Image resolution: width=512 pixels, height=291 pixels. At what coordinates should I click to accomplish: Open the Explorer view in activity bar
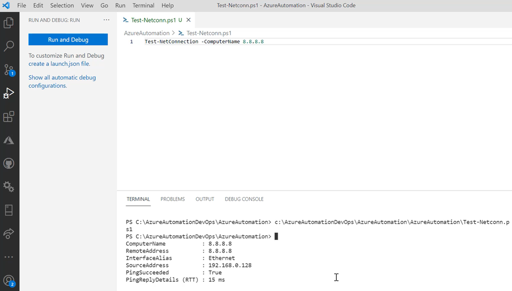coord(9,23)
